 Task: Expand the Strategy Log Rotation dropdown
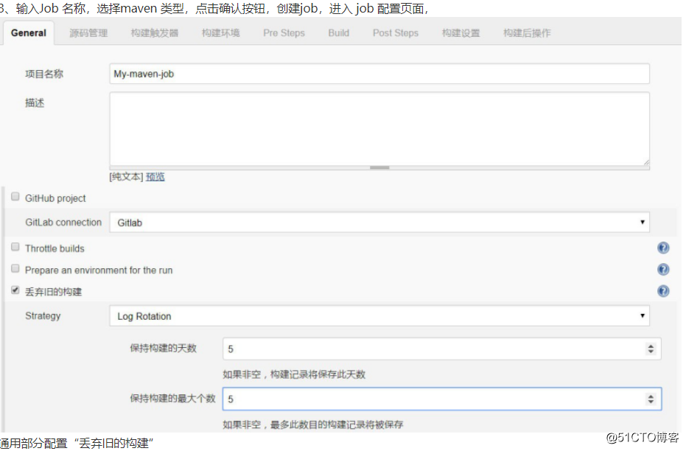[x=379, y=316]
